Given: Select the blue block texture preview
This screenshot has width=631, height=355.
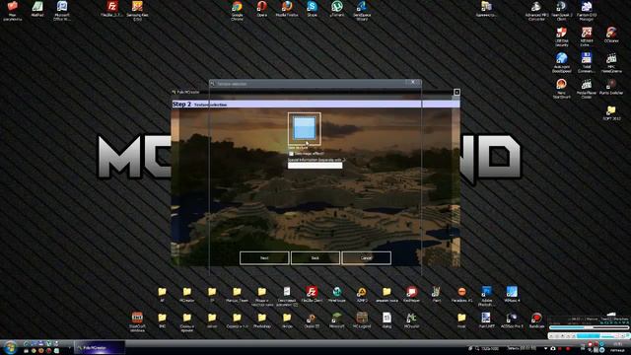Looking at the screenshot, I should [305, 129].
